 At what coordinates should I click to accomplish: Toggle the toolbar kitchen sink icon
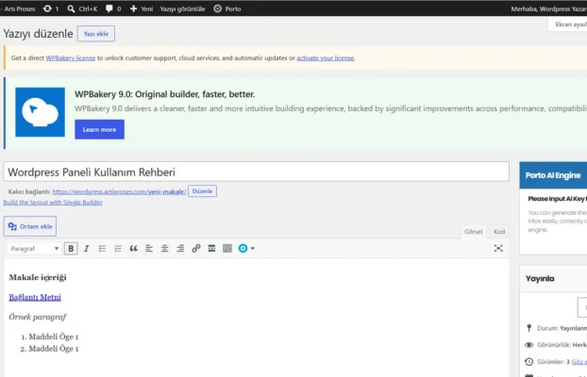[227, 248]
